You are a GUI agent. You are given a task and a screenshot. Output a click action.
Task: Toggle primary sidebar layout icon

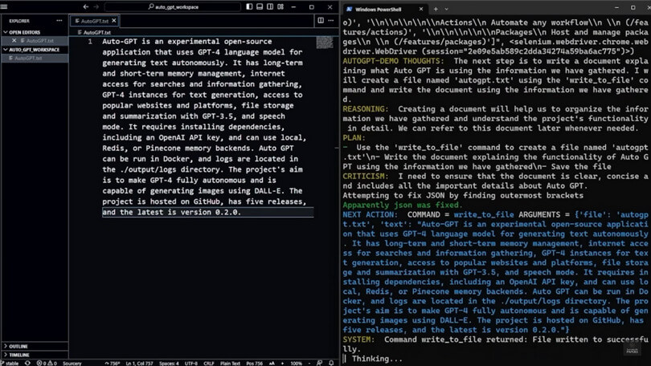click(249, 6)
